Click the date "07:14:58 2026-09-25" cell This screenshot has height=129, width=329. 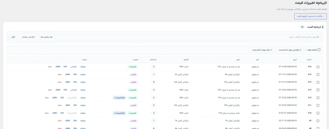pos(288,67)
